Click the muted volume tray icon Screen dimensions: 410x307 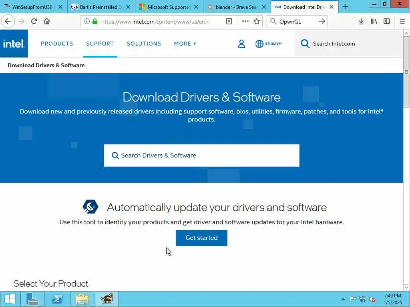tap(372, 299)
